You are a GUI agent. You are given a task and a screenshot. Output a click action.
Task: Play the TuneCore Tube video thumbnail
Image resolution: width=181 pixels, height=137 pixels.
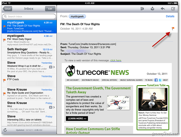click(153, 99)
